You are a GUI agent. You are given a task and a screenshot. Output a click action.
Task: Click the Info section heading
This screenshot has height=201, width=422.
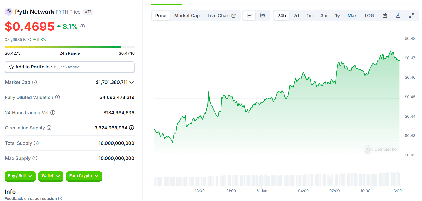pyautogui.click(x=10, y=192)
